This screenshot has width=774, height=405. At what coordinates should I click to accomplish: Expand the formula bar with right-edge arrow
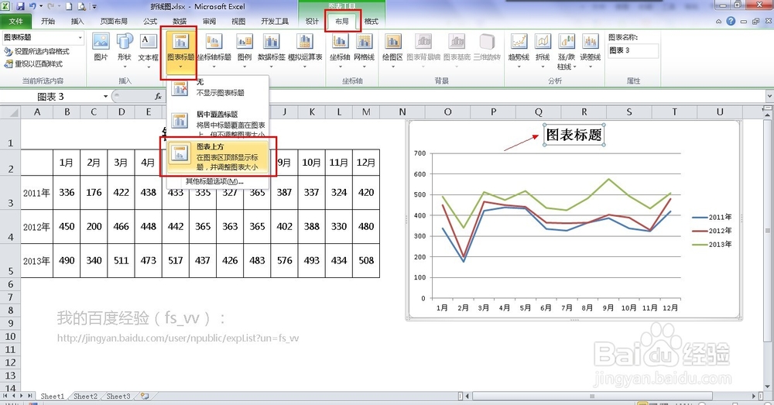[769, 96]
